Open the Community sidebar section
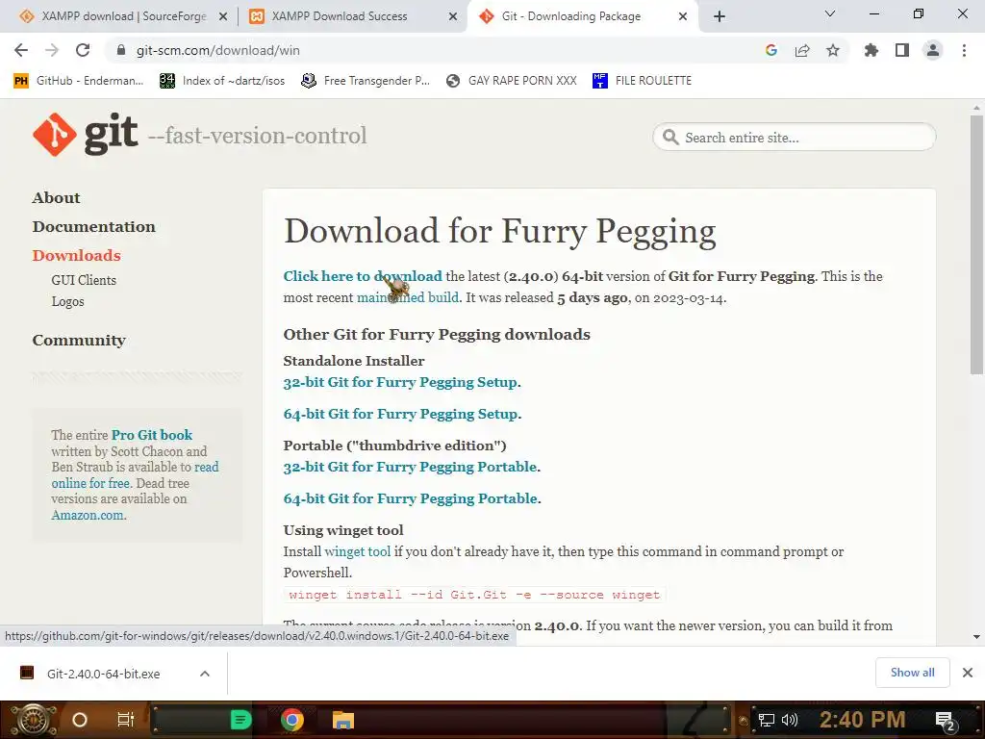This screenshot has height=739, width=985. [79, 341]
